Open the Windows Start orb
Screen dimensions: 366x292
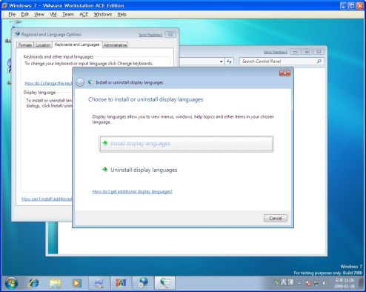point(11,283)
